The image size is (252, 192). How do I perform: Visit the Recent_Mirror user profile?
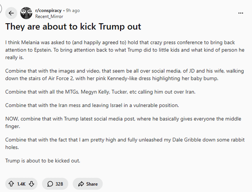pyautogui.click(x=49, y=17)
